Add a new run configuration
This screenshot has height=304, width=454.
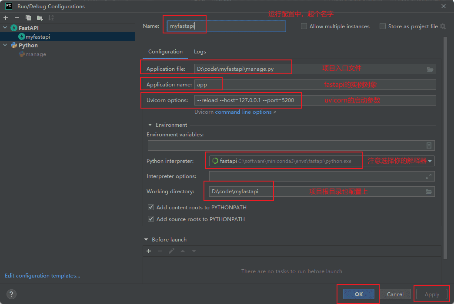pyautogui.click(x=6, y=18)
